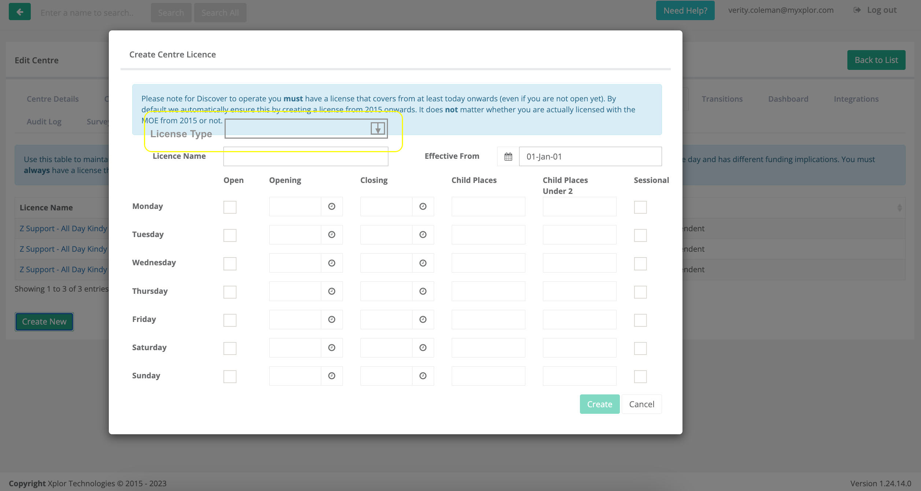Click the Create button to submit
This screenshot has width=921, height=491.
(x=599, y=404)
